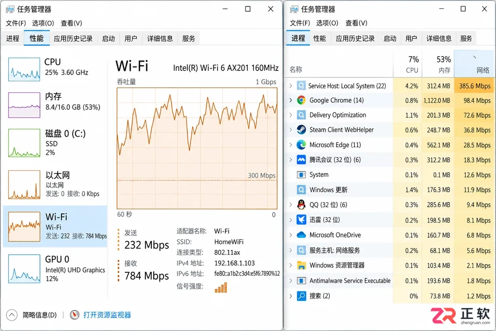Click the Microsoft Edge process icon

[301, 145]
